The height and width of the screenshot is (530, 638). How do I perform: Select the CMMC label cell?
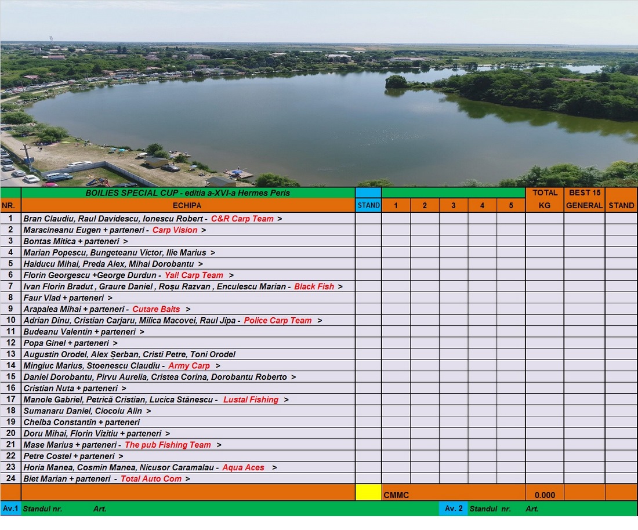[x=396, y=495]
